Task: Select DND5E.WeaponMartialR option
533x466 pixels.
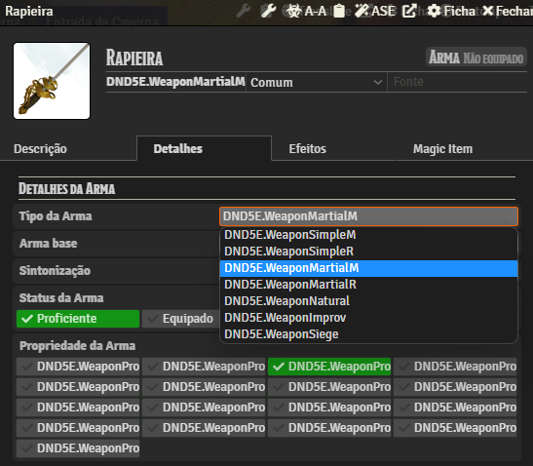Action: pos(369,285)
